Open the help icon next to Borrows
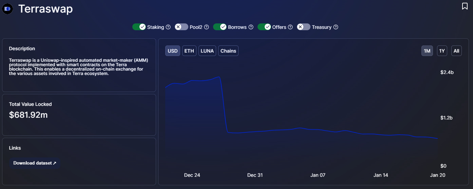 coord(251,27)
